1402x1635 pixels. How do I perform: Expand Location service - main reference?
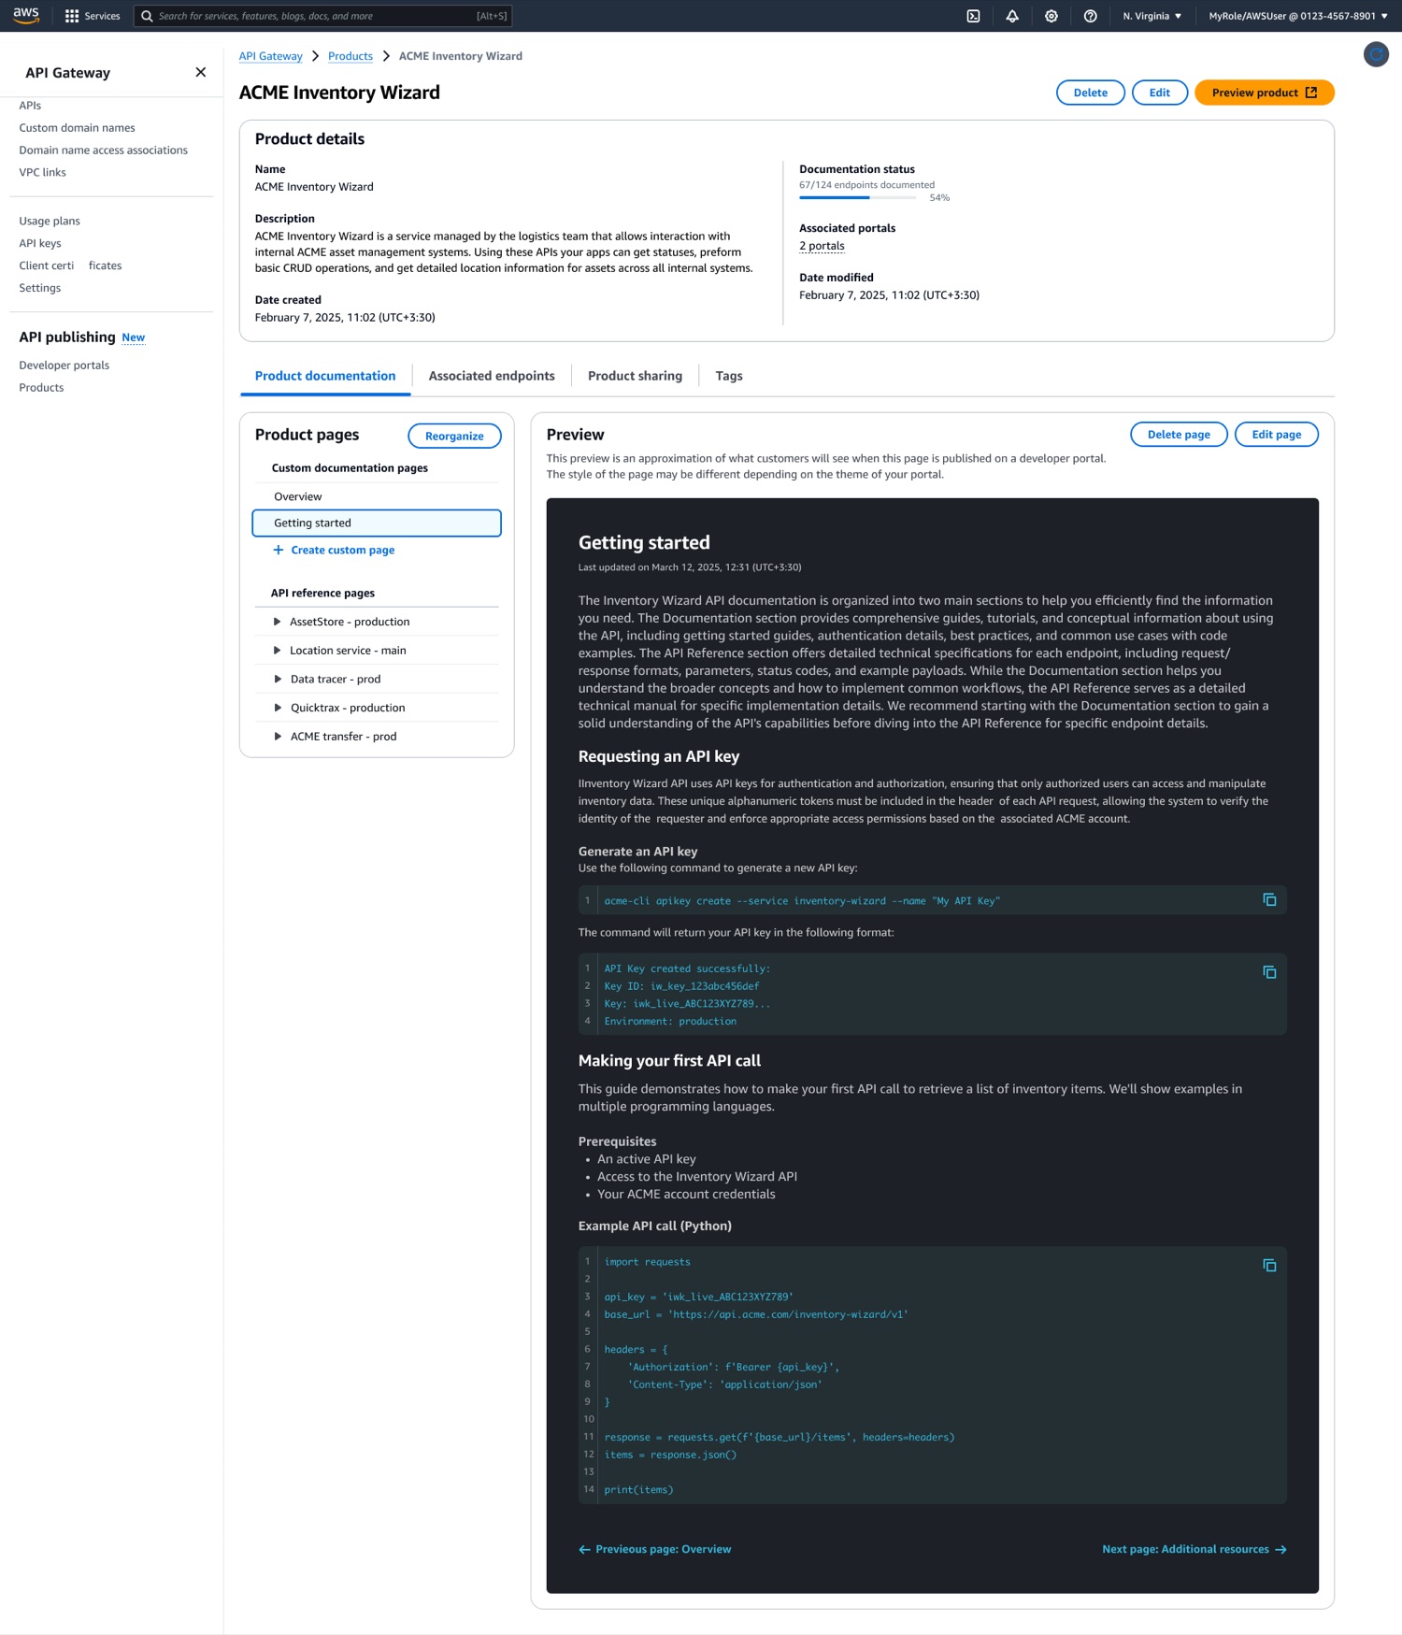pos(277,651)
